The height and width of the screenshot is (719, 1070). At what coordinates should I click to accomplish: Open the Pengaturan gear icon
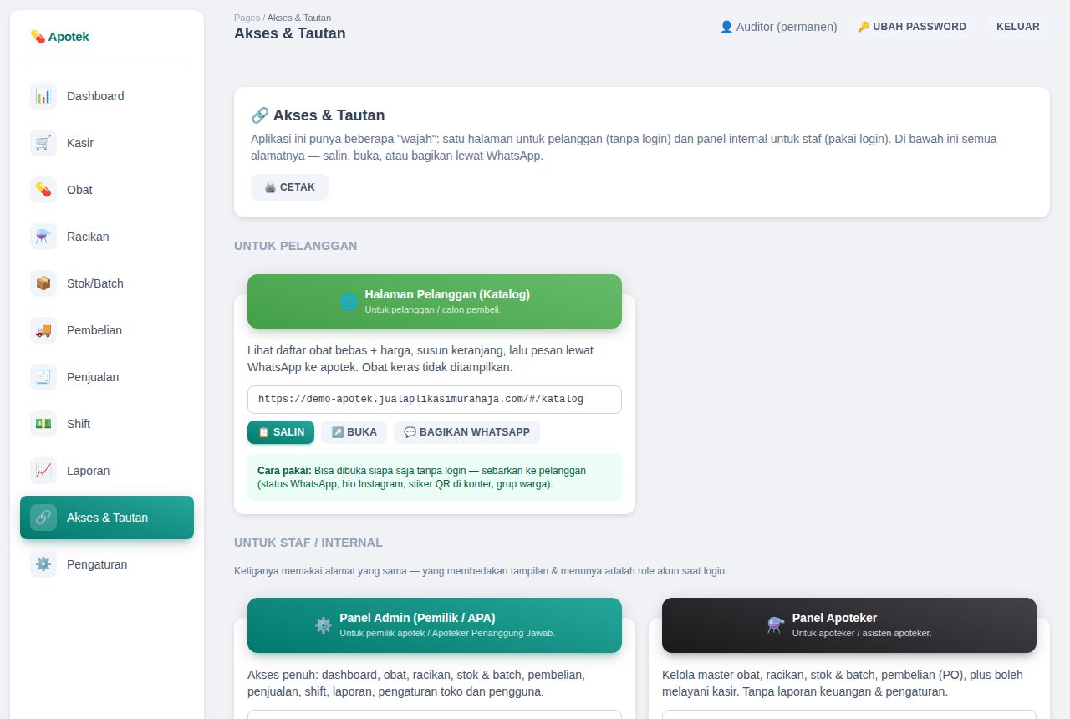point(43,564)
